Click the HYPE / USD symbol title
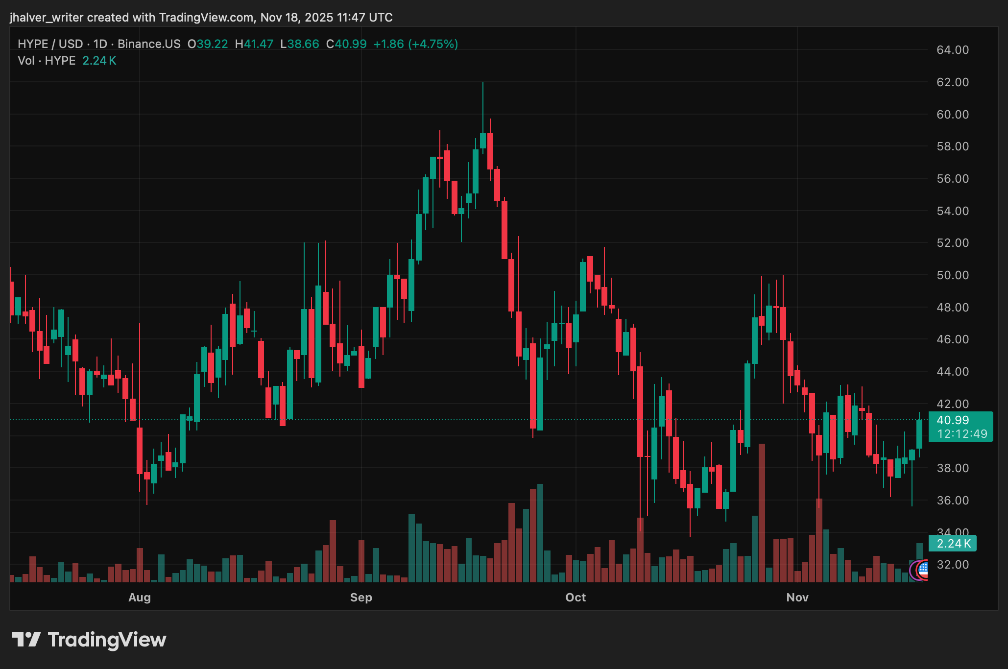1008x669 pixels. 50,44
